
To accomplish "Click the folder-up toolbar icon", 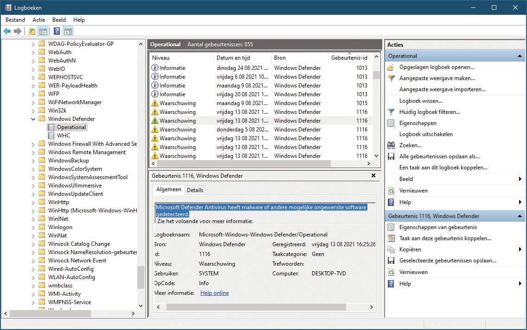I will [32, 31].
